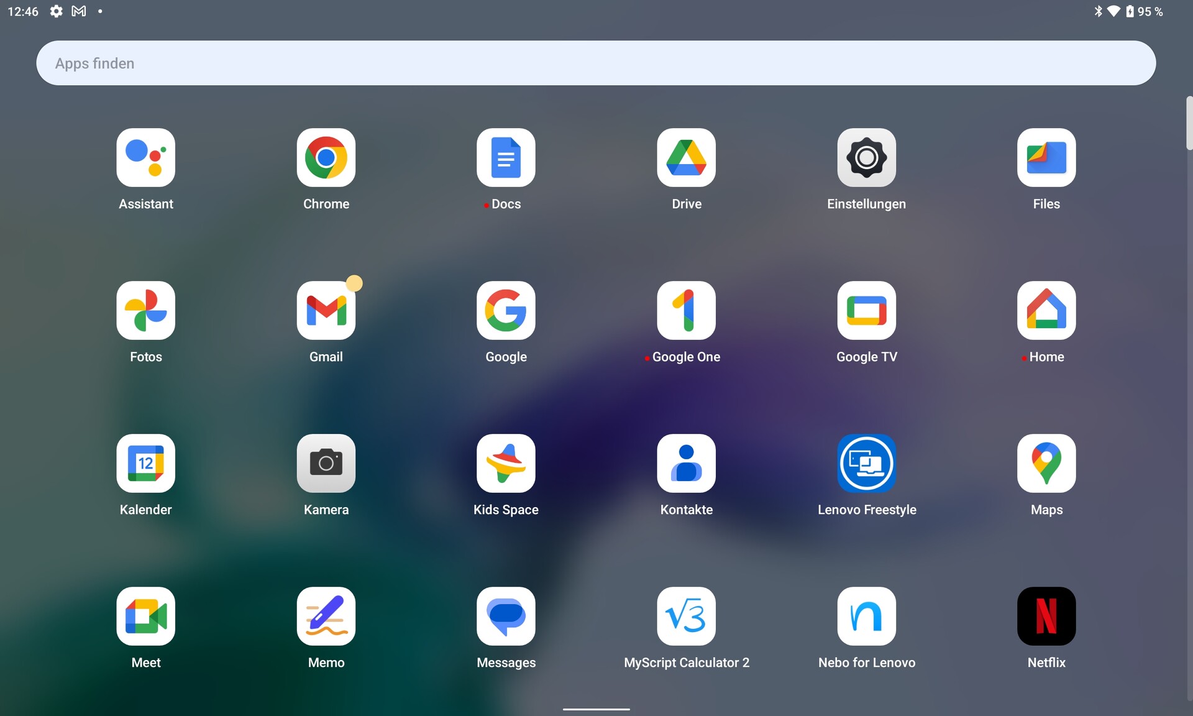Open Google Maps
The width and height of the screenshot is (1193, 716).
click(1046, 464)
